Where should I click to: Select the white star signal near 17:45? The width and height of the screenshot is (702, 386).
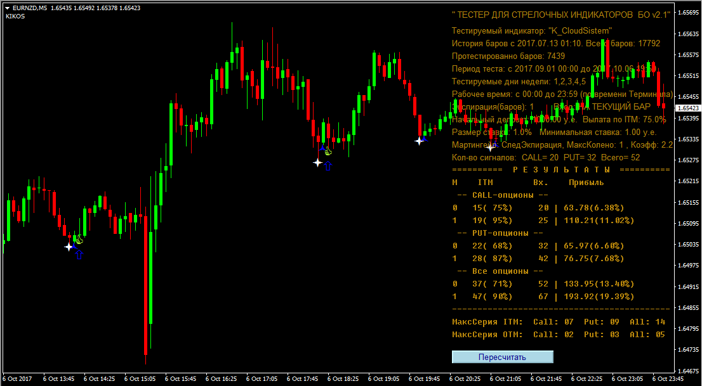pos(318,162)
